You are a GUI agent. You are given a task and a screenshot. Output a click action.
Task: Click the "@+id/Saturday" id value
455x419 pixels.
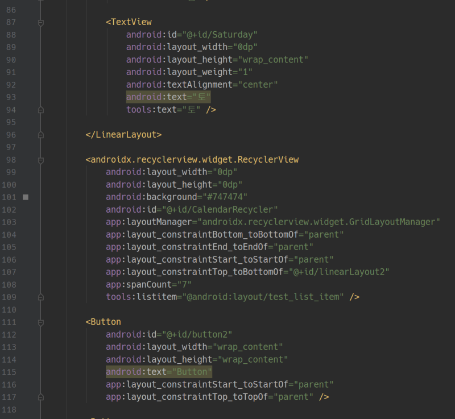tap(220, 35)
